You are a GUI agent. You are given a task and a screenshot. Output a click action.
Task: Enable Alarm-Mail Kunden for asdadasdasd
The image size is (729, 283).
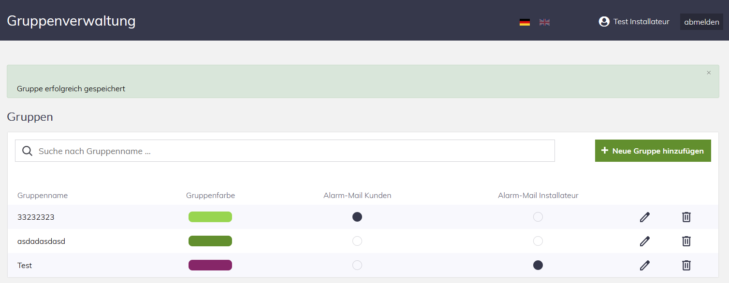(357, 241)
